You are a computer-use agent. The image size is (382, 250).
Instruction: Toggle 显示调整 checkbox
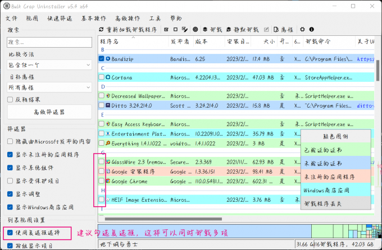click(10, 194)
